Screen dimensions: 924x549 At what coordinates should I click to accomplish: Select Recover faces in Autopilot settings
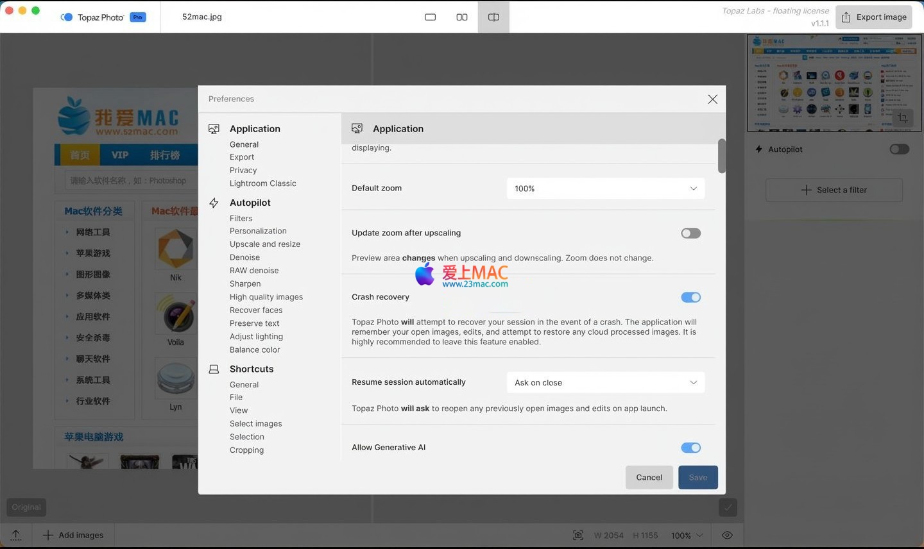[x=255, y=310]
